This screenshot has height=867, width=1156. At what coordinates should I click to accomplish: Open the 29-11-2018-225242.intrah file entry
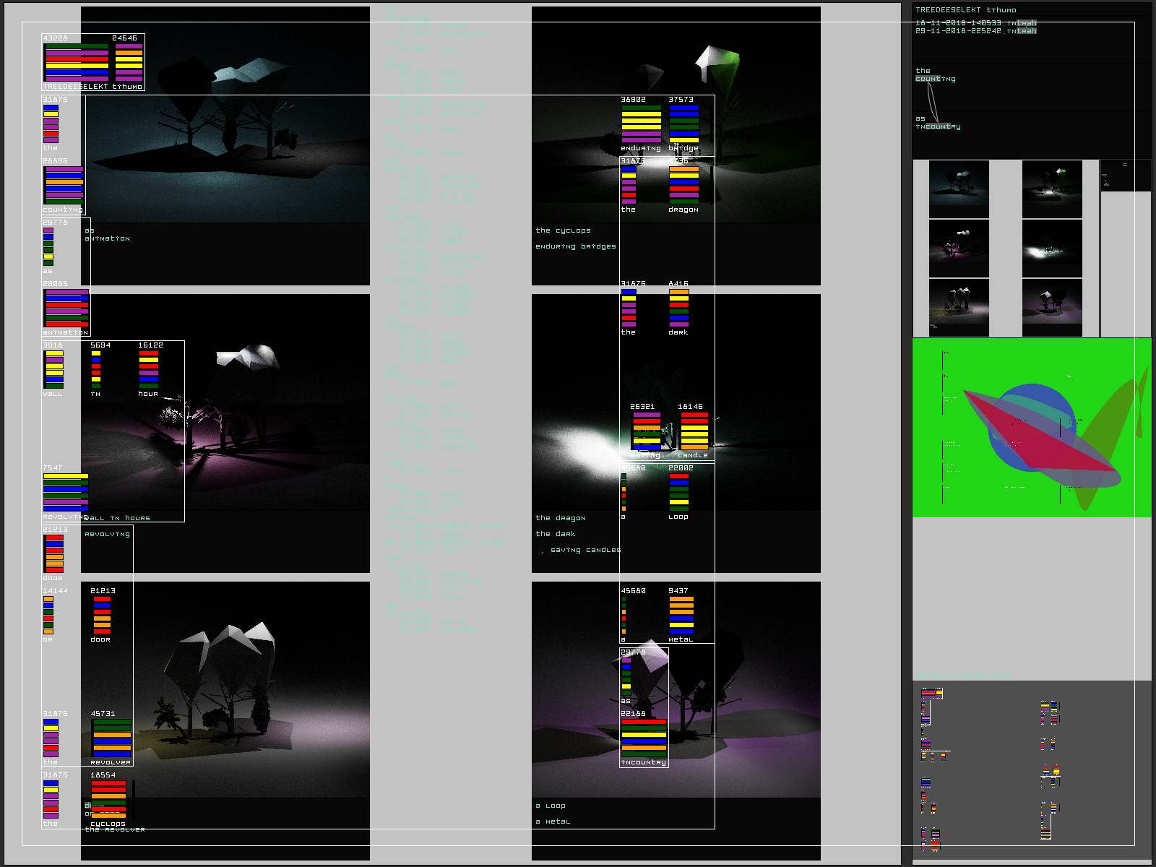coord(975,31)
